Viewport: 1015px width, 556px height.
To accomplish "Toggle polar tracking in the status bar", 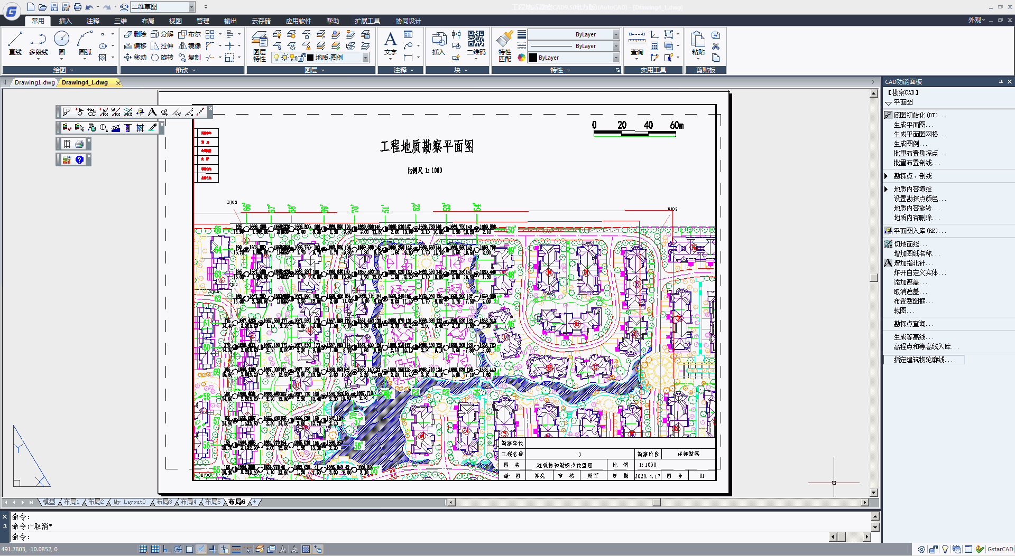I will [178, 549].
